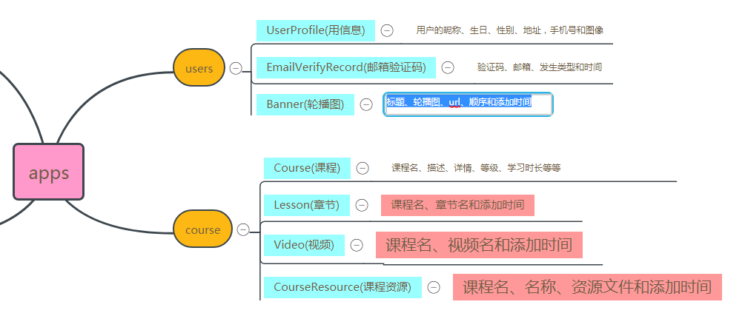This screenshot has height=316, width=748.
Task: Select the UserProfile(用信息) topic
Action: point(316,30)
